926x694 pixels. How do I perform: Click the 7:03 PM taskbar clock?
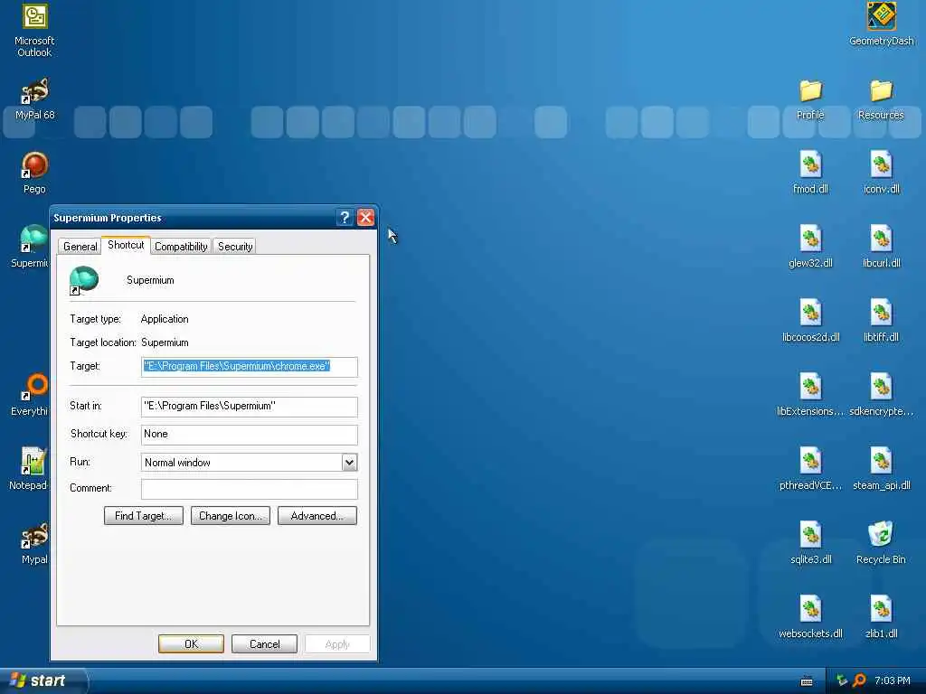pos(893,681)
